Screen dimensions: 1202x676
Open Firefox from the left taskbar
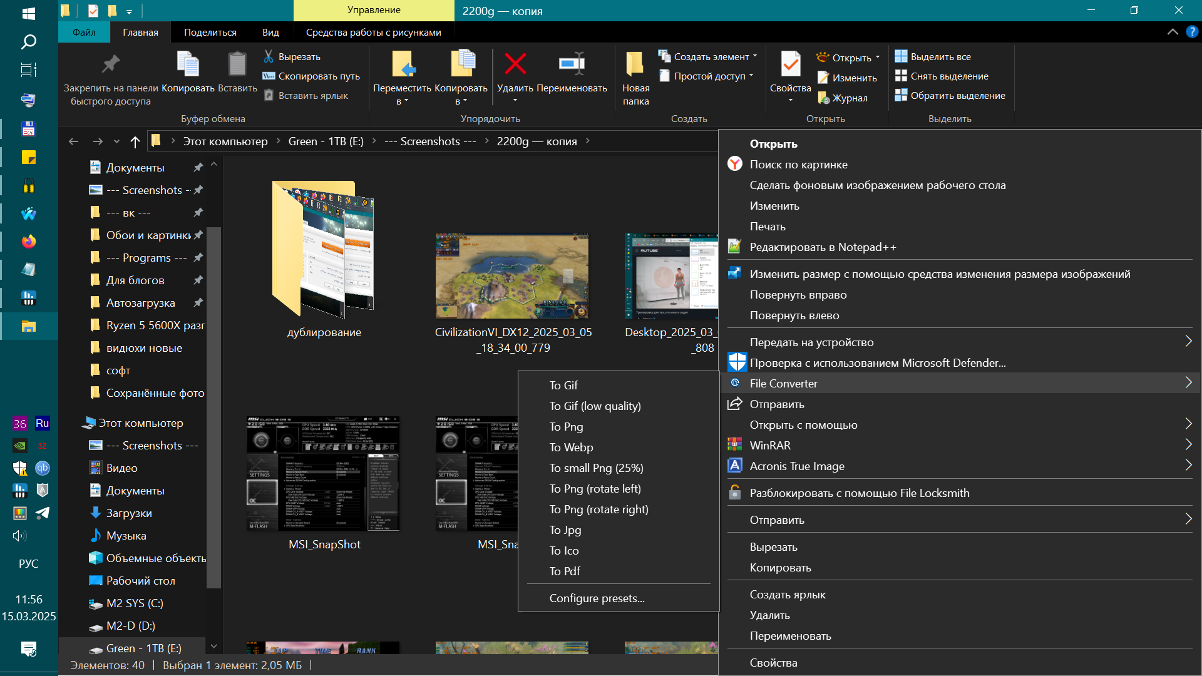29,242
